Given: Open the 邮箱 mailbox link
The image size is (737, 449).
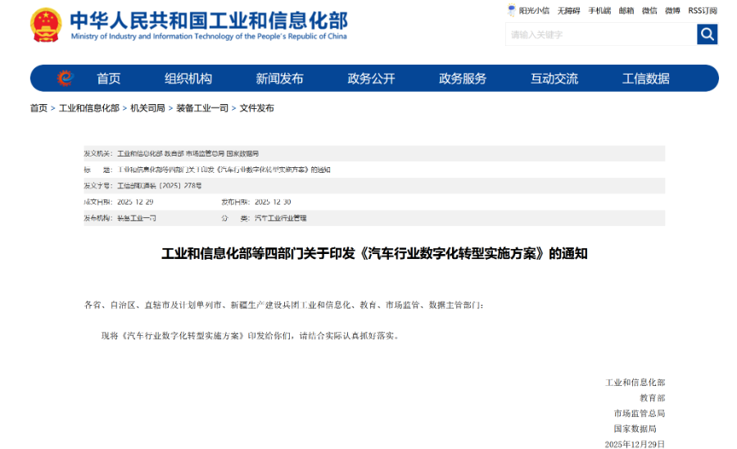Looking at the screenshot, I should click(626, 11).
